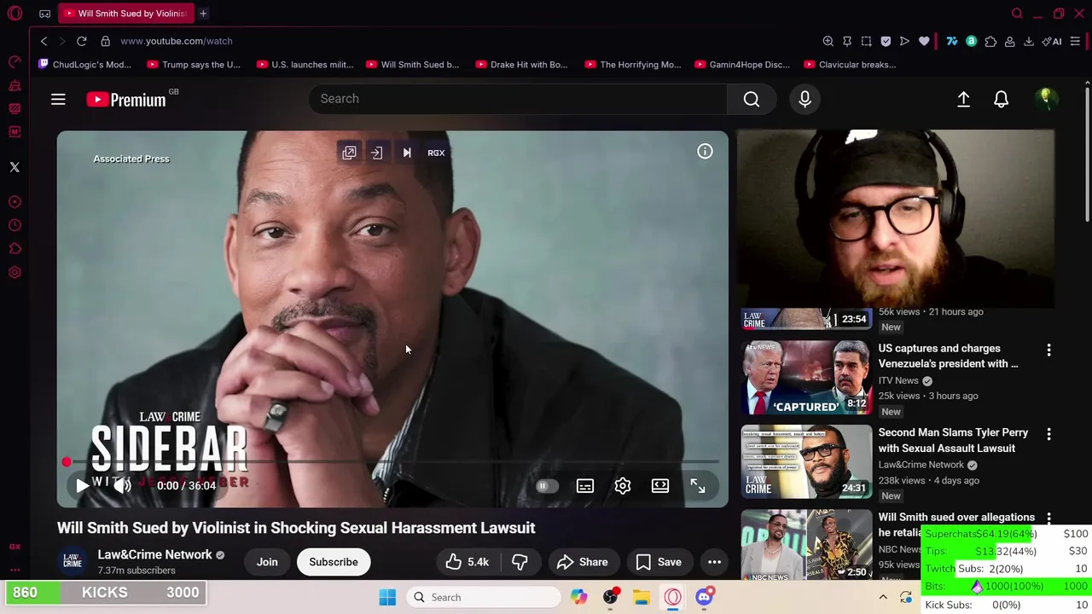Open the YouTube account avatar menu
The image size is (1092, 614).
tap(1046, 100)
